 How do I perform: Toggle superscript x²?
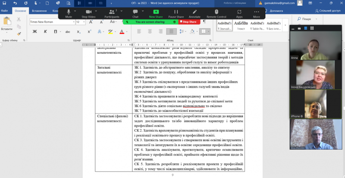pos(89,32)
